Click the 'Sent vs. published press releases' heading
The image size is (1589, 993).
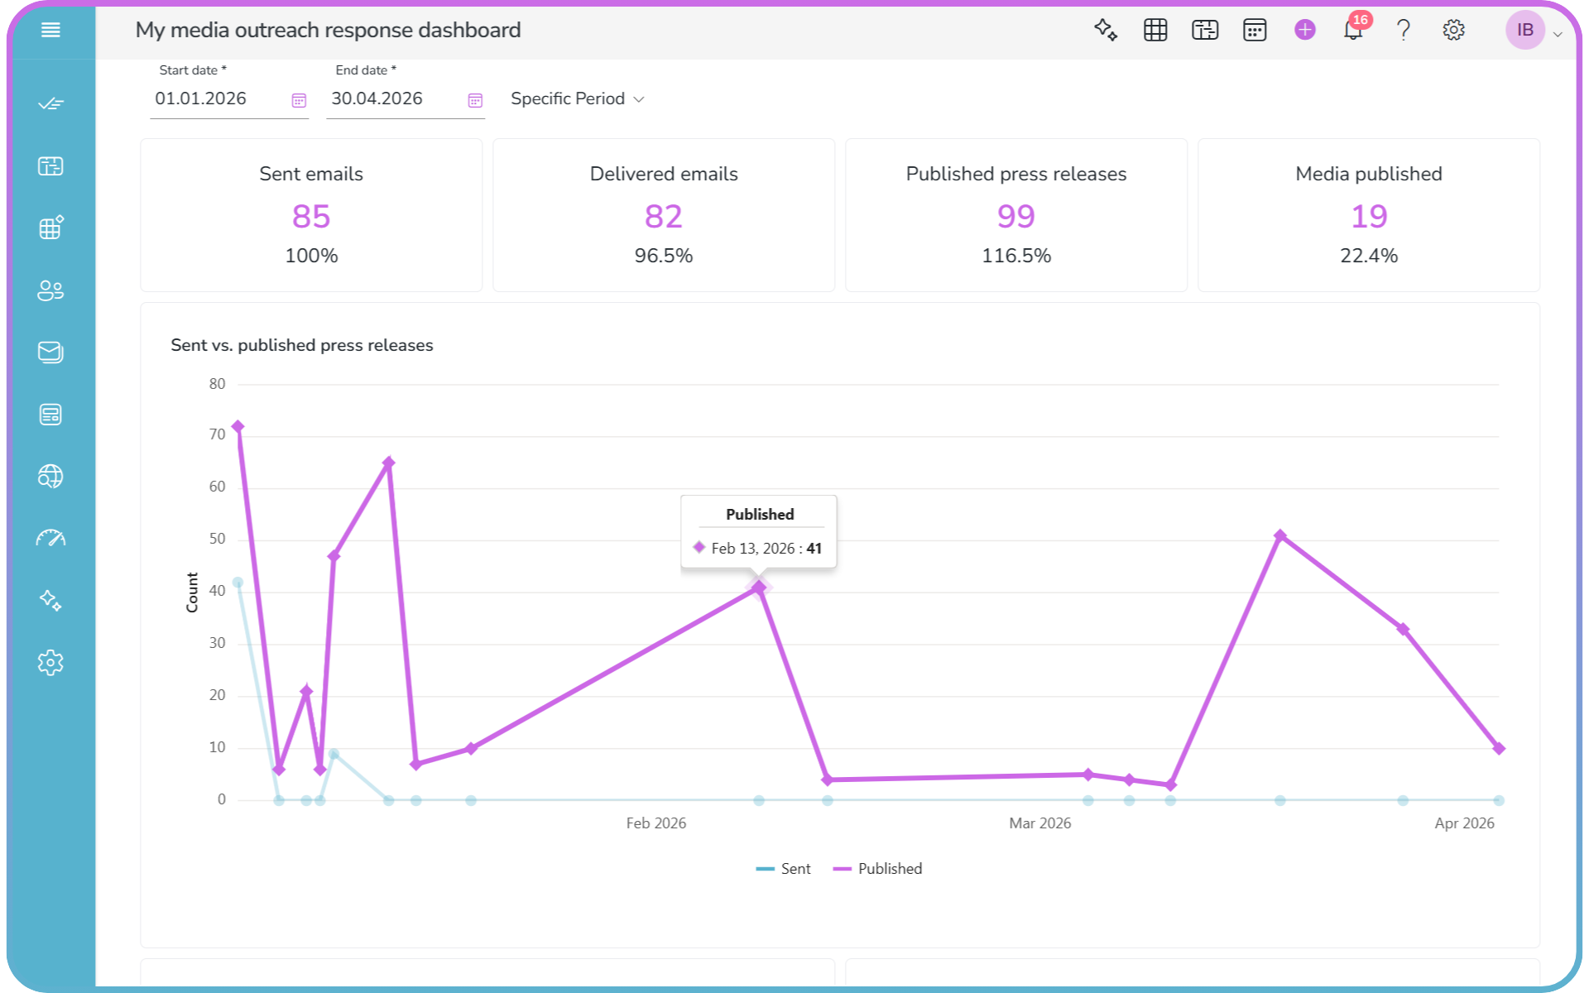tap(302, 345)
